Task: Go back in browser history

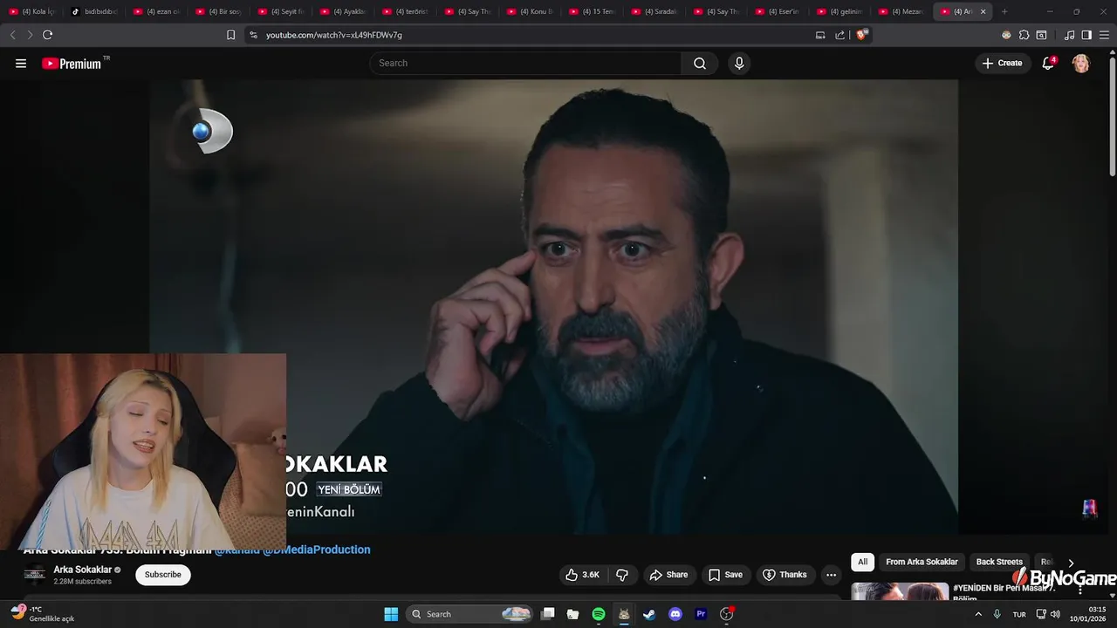Action: (x=12, y=35)
